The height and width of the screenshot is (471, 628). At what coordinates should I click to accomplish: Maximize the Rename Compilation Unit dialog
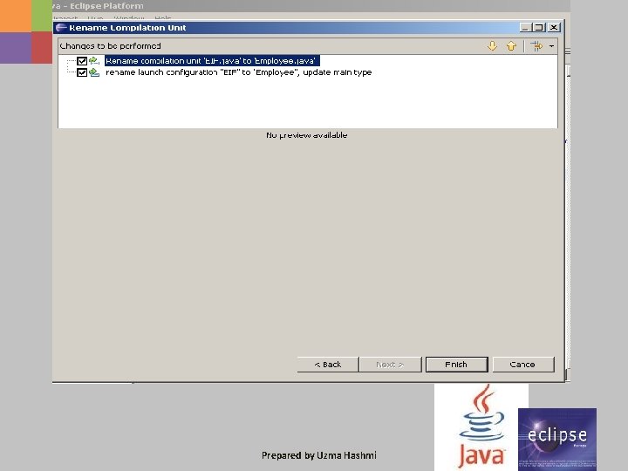coord(539,28)
